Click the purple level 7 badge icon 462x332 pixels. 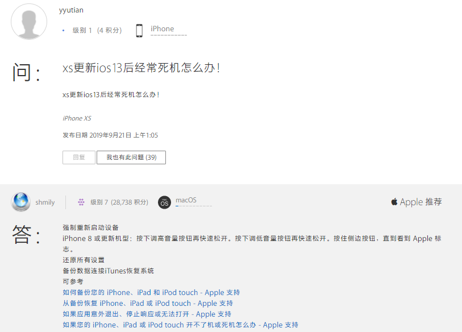coord(81,202)
